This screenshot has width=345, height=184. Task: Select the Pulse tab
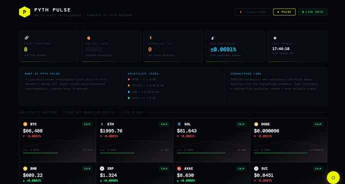284,12
